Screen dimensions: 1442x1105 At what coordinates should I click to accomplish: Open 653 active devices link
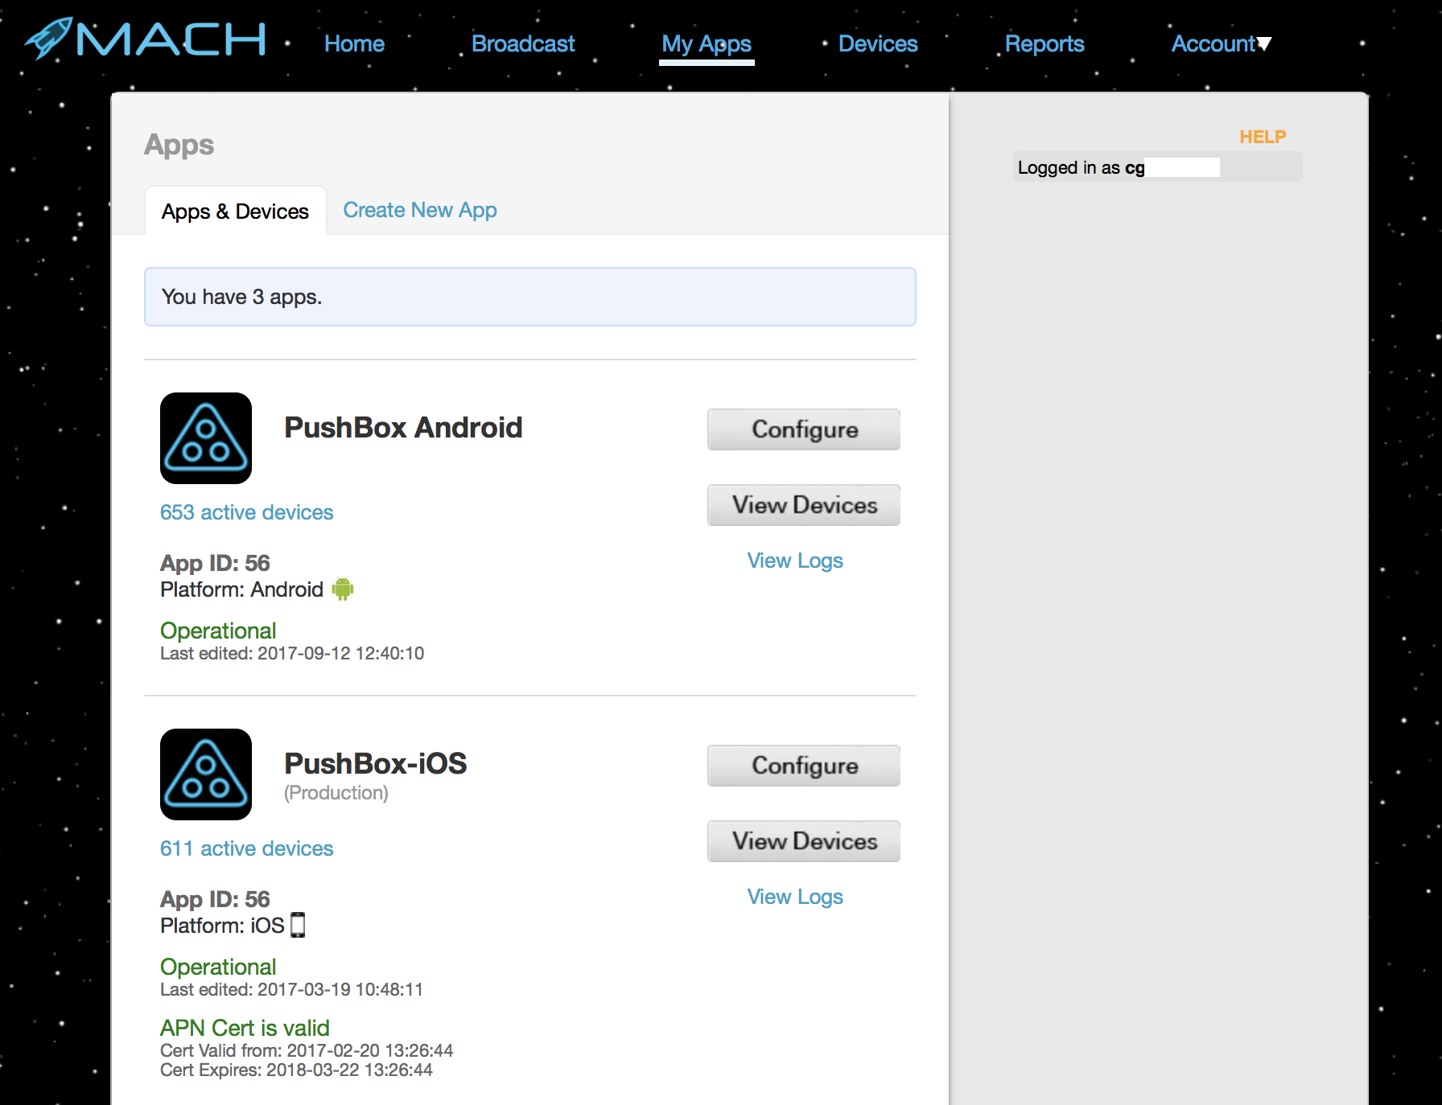click(246, 512)
